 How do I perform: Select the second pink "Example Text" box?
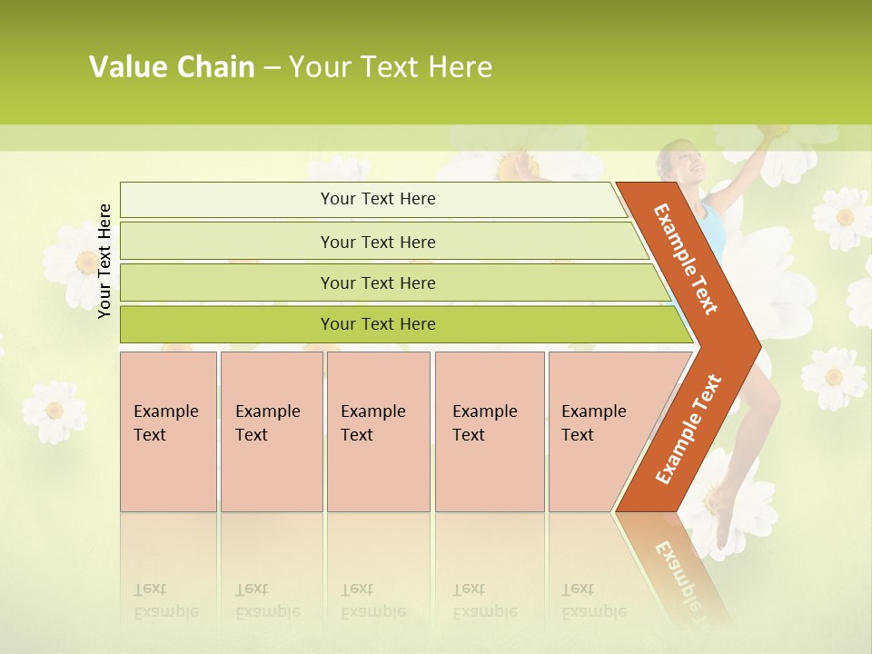click(271, 431)
